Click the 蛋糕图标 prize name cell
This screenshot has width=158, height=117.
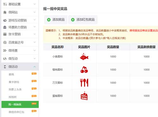point(58,96)
